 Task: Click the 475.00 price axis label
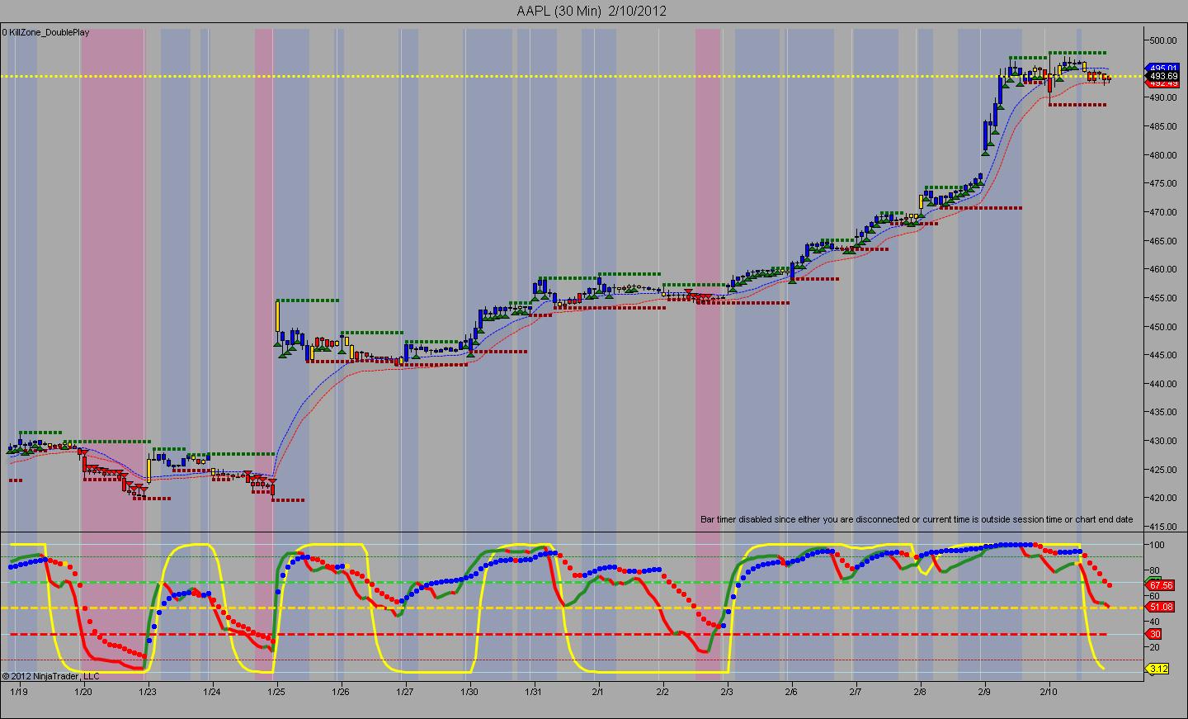tap(1162, 183)
